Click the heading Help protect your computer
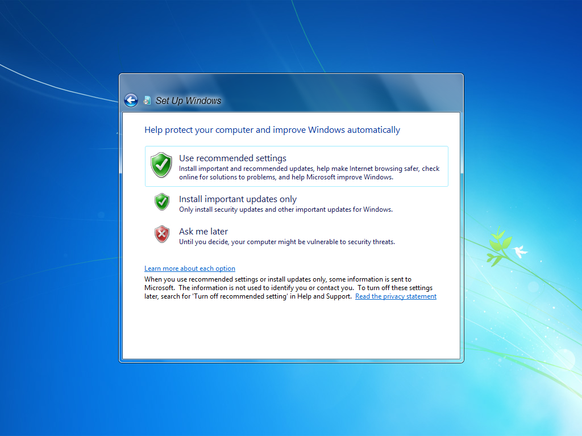Viewport: 582px width, 436px height. point(272,130)
